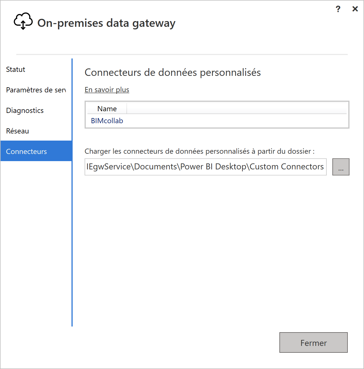364x369 pixels.
Task: Click the Custom Connectors folder path field
Action: (205, 167)
